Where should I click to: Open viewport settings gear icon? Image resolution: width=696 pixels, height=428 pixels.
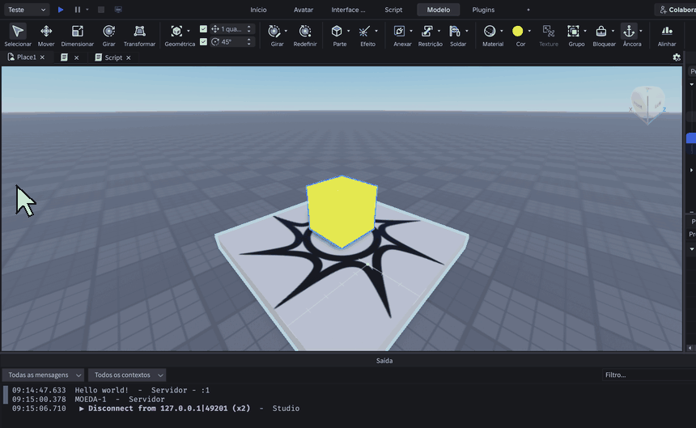click(x=677, y=57)
